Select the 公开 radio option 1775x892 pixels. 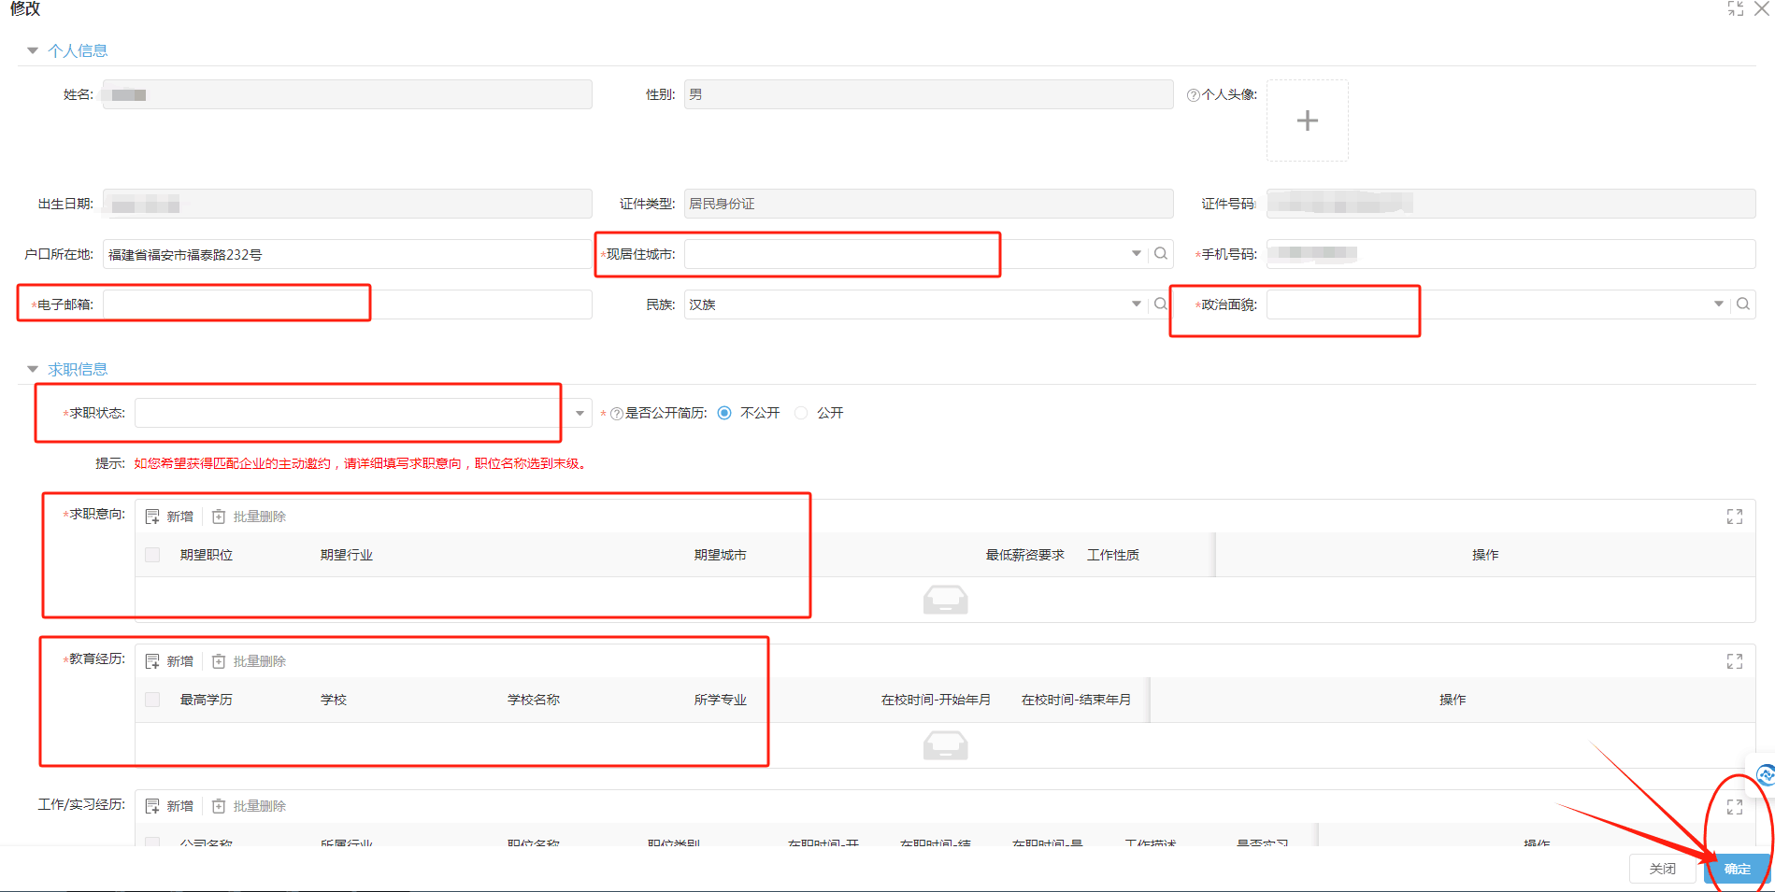(801, 413)
